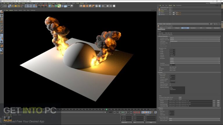Switch to the Simulation attribute tab
The width and height of the screenshot is (223, 125).
point(193,28)
